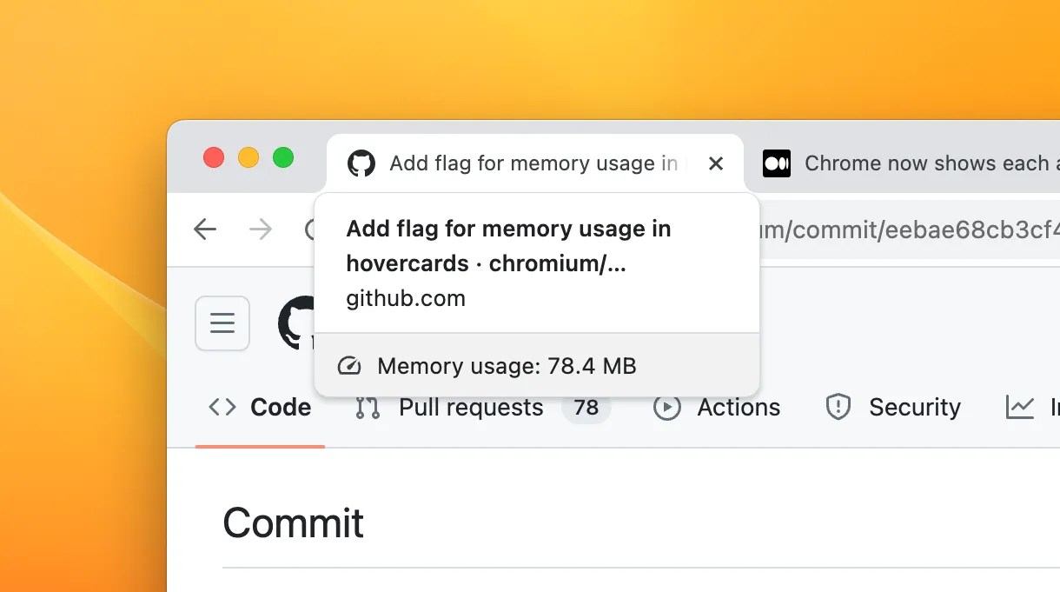Click the 78 pull requests badge
Image resolution: width=1060 pixels, height=592 pixels.
coord(587,406)
